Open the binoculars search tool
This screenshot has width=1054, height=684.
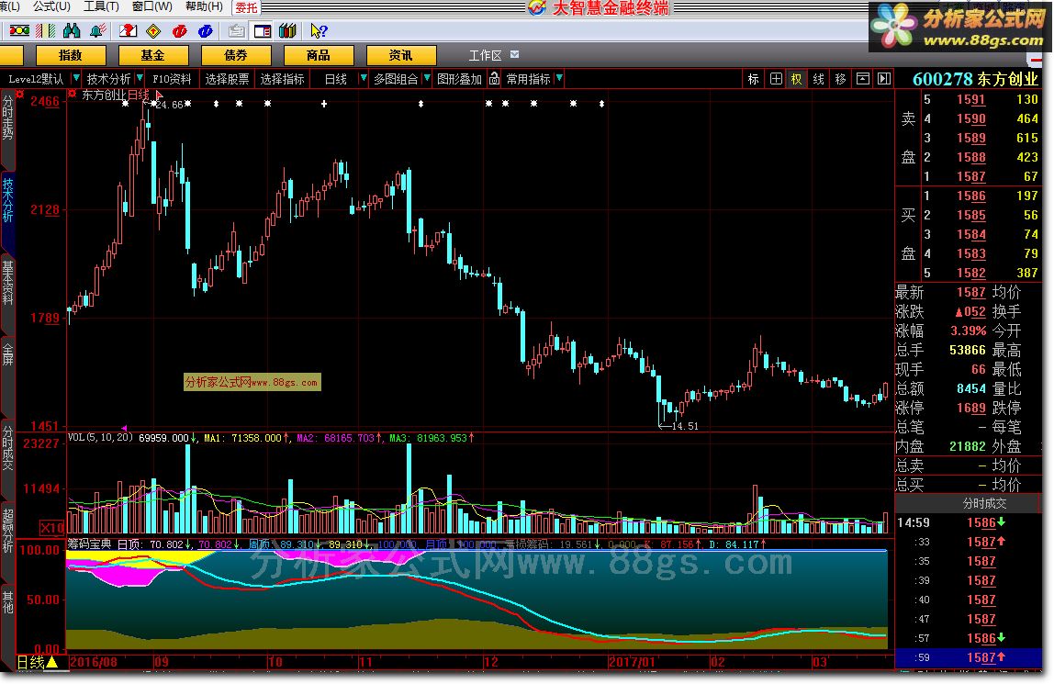tap(72, 31)
